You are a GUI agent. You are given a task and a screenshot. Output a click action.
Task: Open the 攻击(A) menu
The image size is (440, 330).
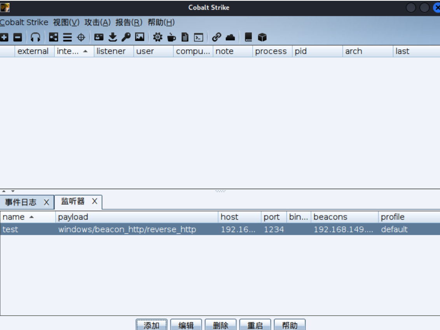point(98,23)
